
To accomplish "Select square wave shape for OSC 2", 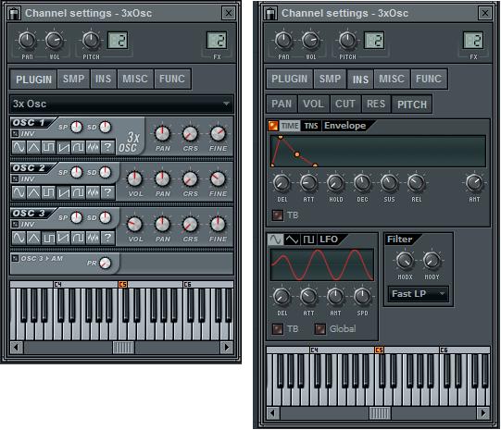I will 48,192.
